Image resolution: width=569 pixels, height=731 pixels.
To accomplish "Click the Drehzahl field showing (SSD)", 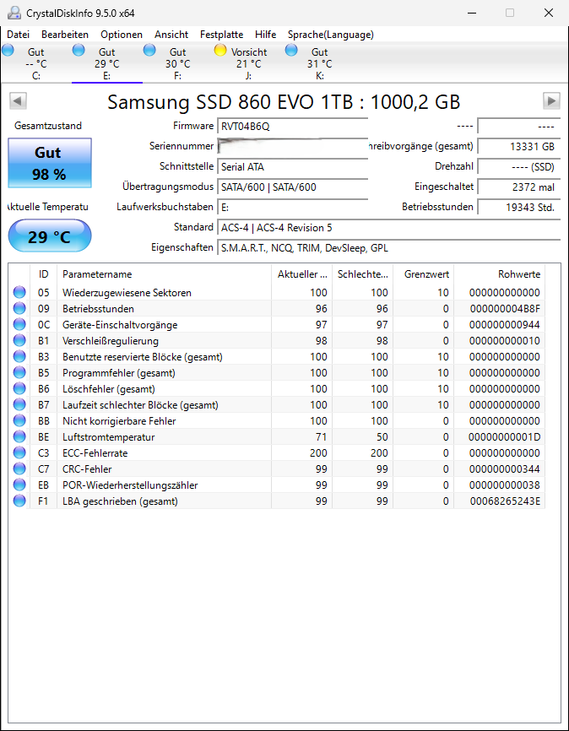I will tap(519, 166).
